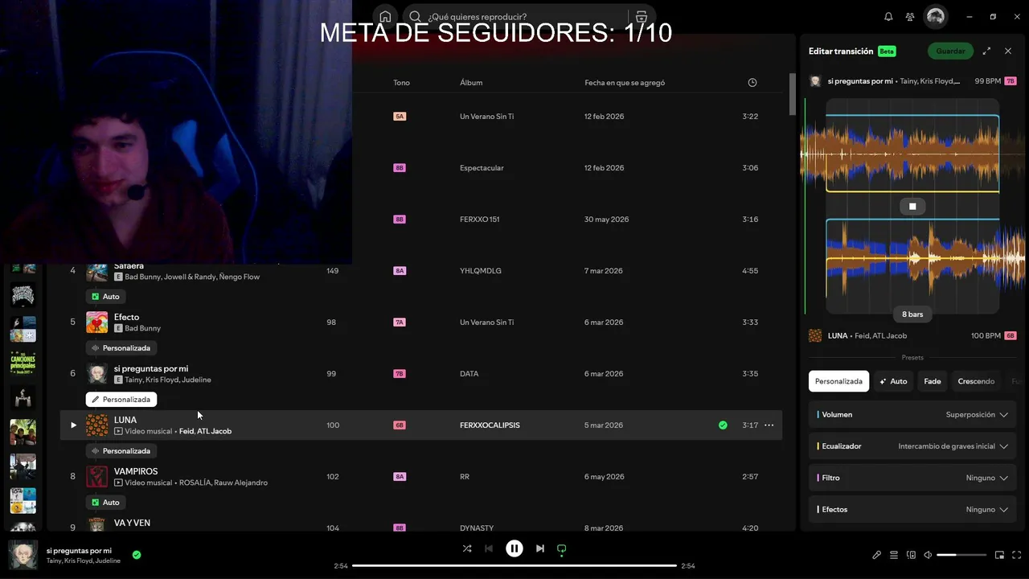
Task: Toggle shuffle in the player controls
Action: [467, 548]
